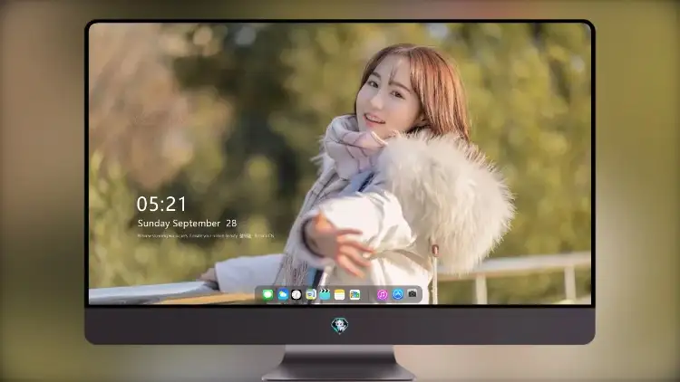The height and width of the screenshot is (382, 680).
Task: Click the mascot logo on monitor bezel
Action: (x=340, y=325)
